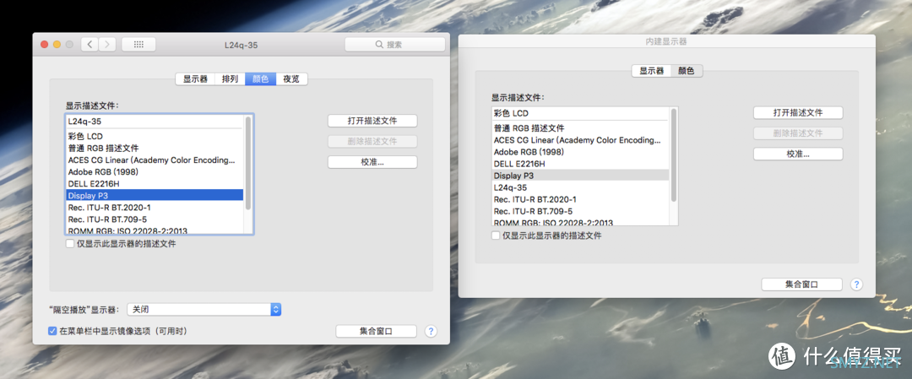The image size is (912, 379).
Task: Open the Arrangement tab
Action: tap(229, 79)
